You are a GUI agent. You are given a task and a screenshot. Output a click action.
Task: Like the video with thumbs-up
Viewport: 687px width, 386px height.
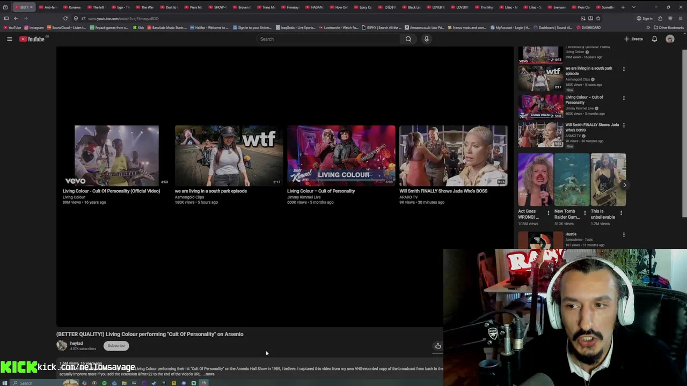(438, 346)
